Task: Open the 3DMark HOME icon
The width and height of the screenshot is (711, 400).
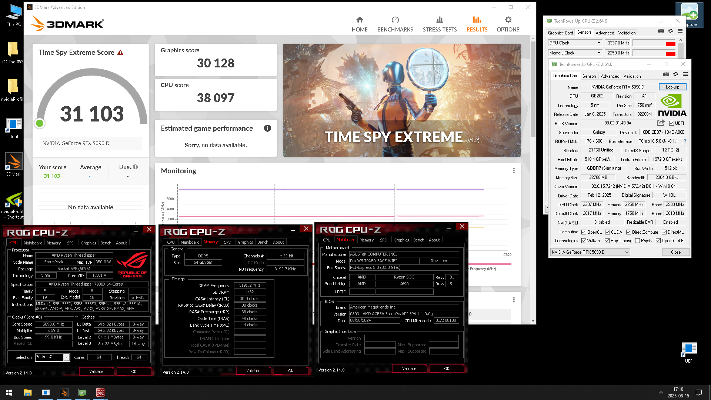Action: point(360,20)
